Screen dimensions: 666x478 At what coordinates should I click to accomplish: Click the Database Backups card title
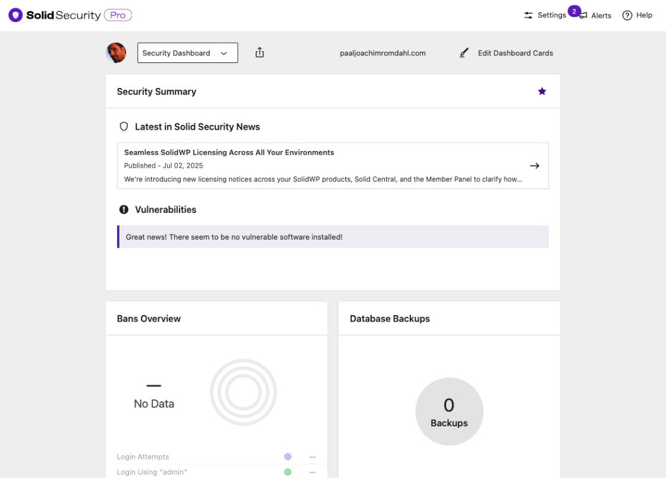click(390, 319)
